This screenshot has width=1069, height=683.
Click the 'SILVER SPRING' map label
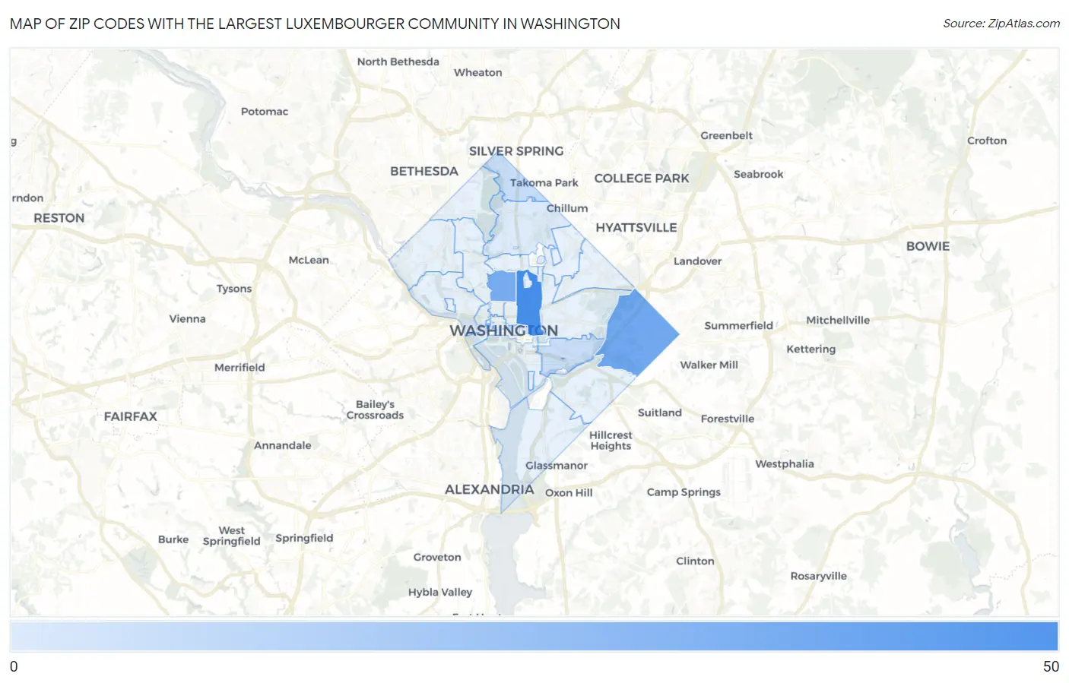(x=516, y=151)
